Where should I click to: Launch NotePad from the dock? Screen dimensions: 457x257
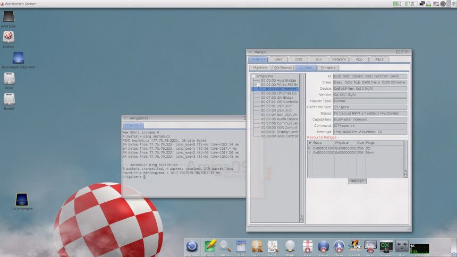point(210,246)
